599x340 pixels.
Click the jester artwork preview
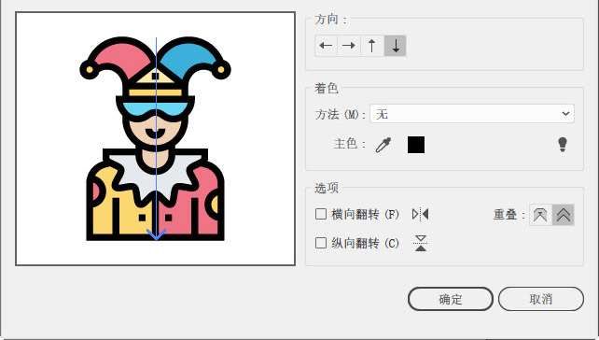[x=155, y=138]
